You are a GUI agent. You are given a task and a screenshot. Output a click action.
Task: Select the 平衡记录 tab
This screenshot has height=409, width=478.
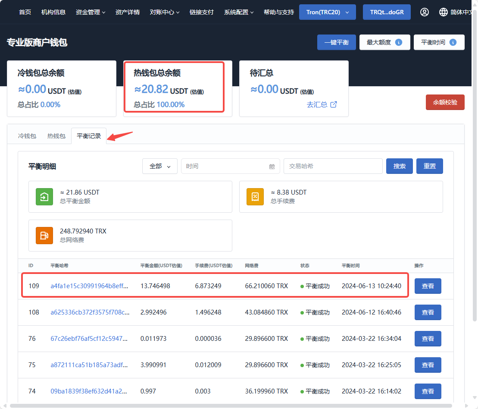89,136
